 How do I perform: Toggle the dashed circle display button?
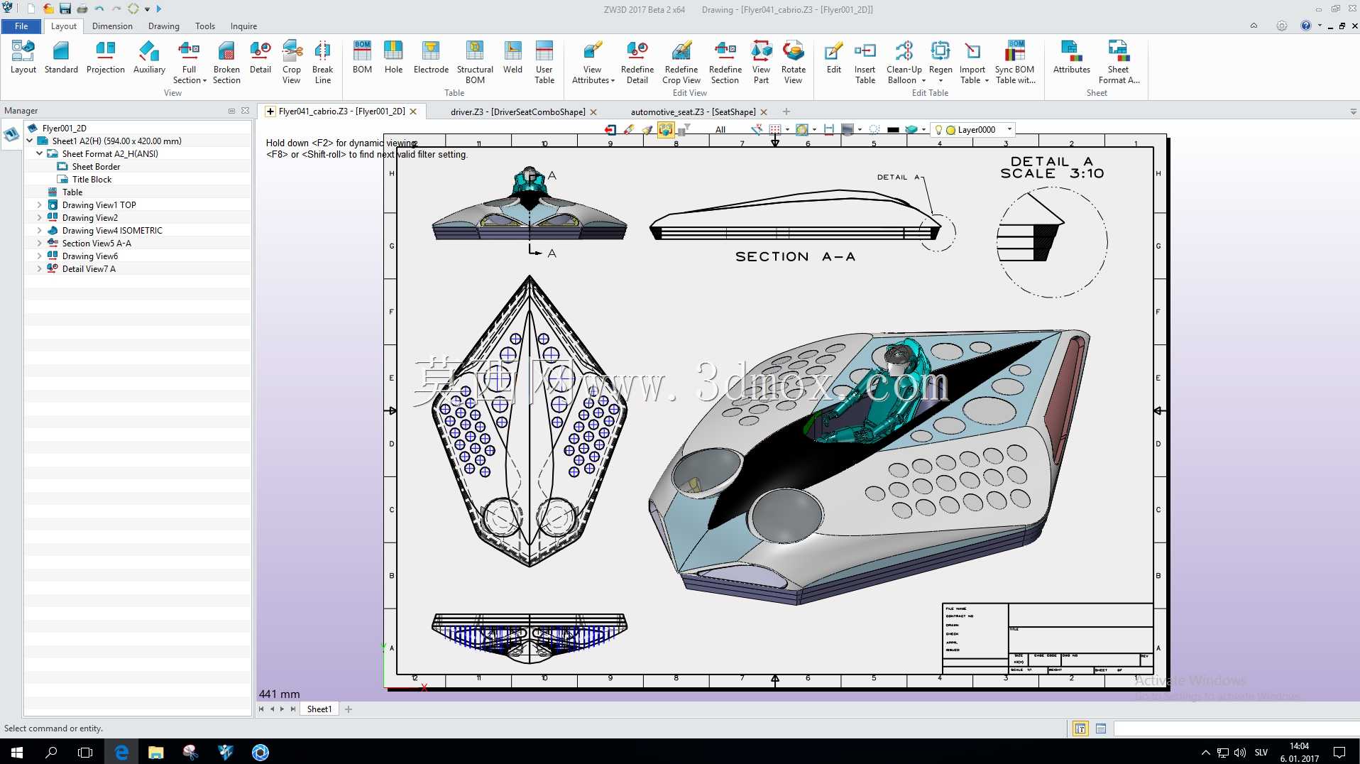tap(874, 129)
